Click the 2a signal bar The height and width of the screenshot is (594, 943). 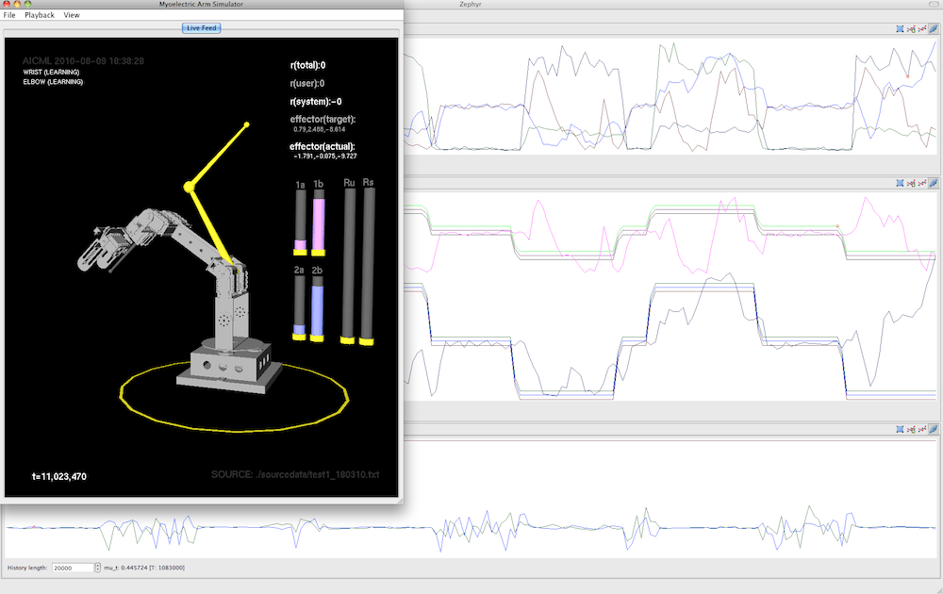click(x=300, y=307)
